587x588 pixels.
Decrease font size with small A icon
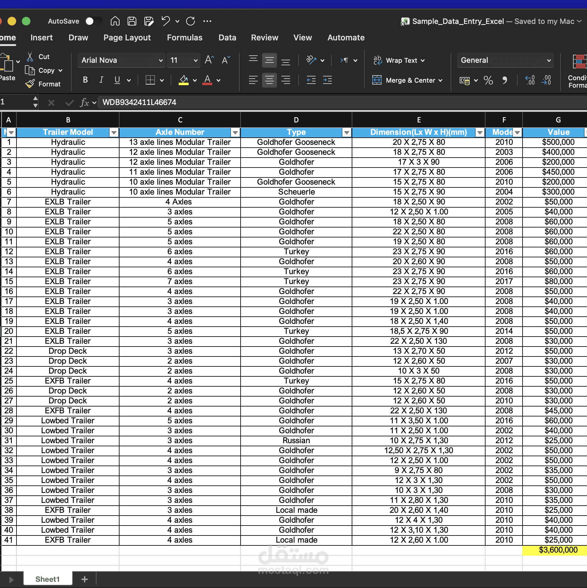226,60
